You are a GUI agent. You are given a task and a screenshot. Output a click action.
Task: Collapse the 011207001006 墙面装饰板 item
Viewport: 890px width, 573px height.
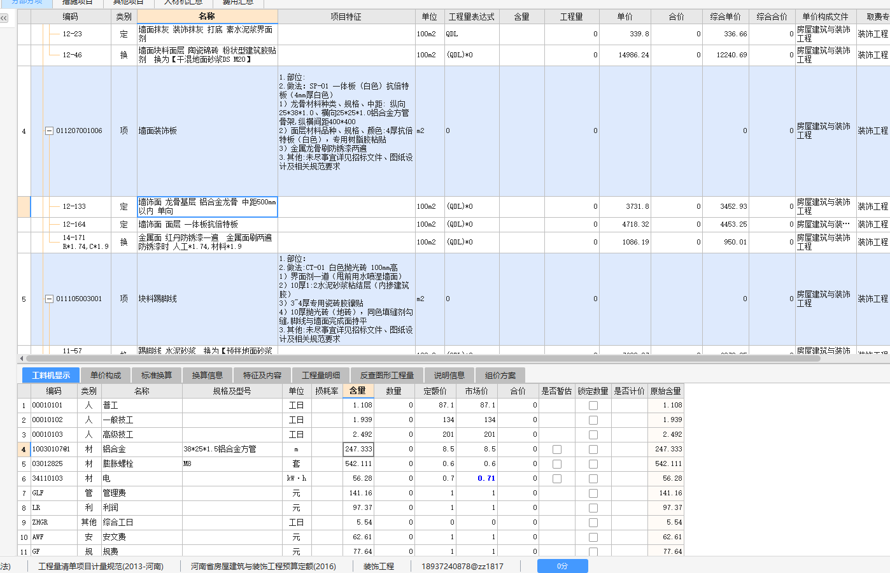tap(49, 131)
